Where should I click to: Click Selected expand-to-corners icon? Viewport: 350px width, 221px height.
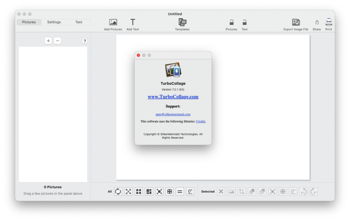pos(272,191)
